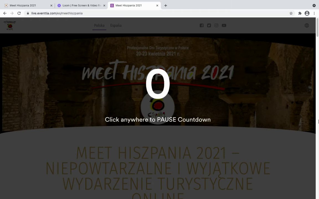Open the YouTube social icon
The height and width of the screenshot is (199, 319).
point(224,25)
